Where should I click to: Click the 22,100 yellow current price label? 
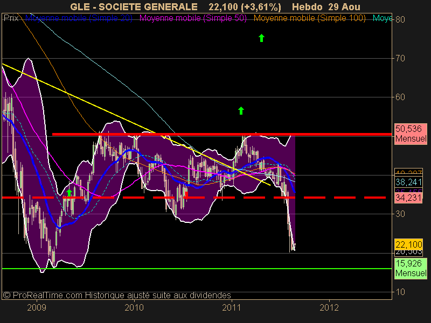click(x=408, y=244)
